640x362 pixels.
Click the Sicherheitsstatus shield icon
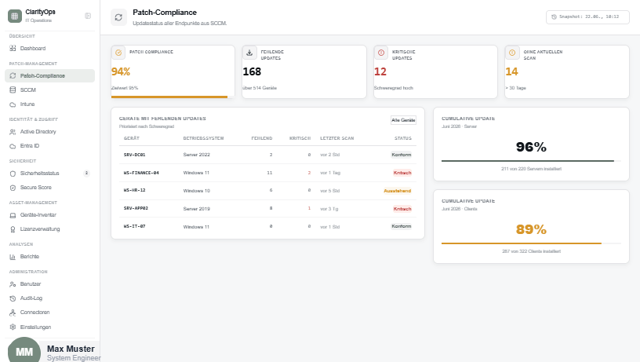pyautogui.click(x=13, y=174)
